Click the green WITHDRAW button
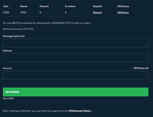The width and height of the screenshot is (153, 117). 76,92
